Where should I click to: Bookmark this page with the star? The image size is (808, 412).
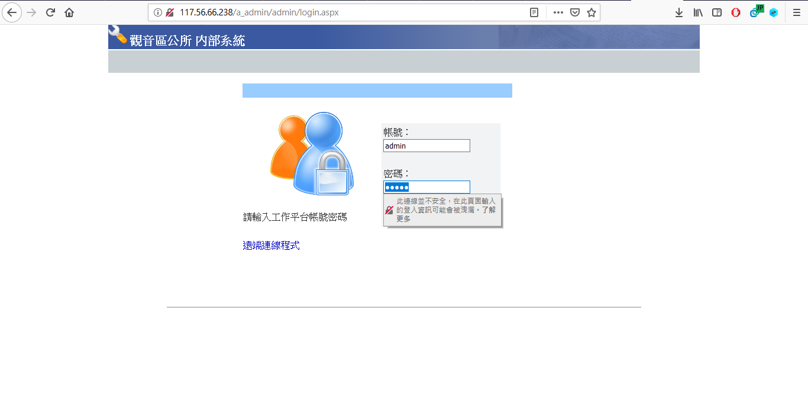coord(591,12)
